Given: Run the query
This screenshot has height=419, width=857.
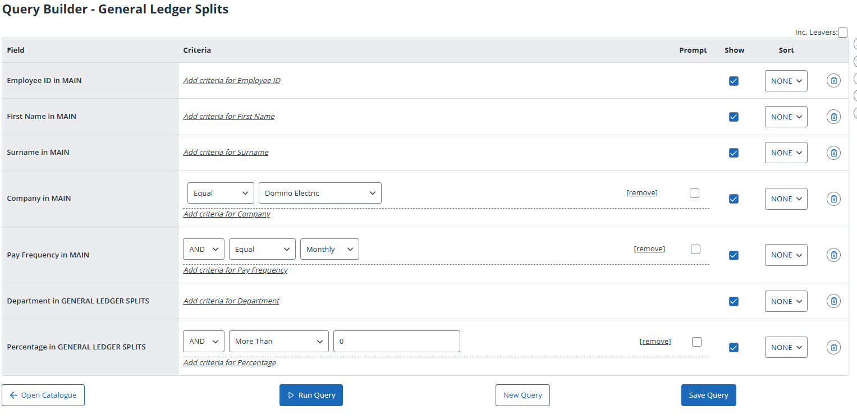Looking at the screenshot, I should 311,395.
